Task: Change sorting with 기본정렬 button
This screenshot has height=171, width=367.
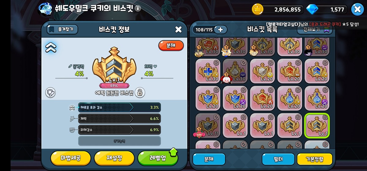Action: 315,159
